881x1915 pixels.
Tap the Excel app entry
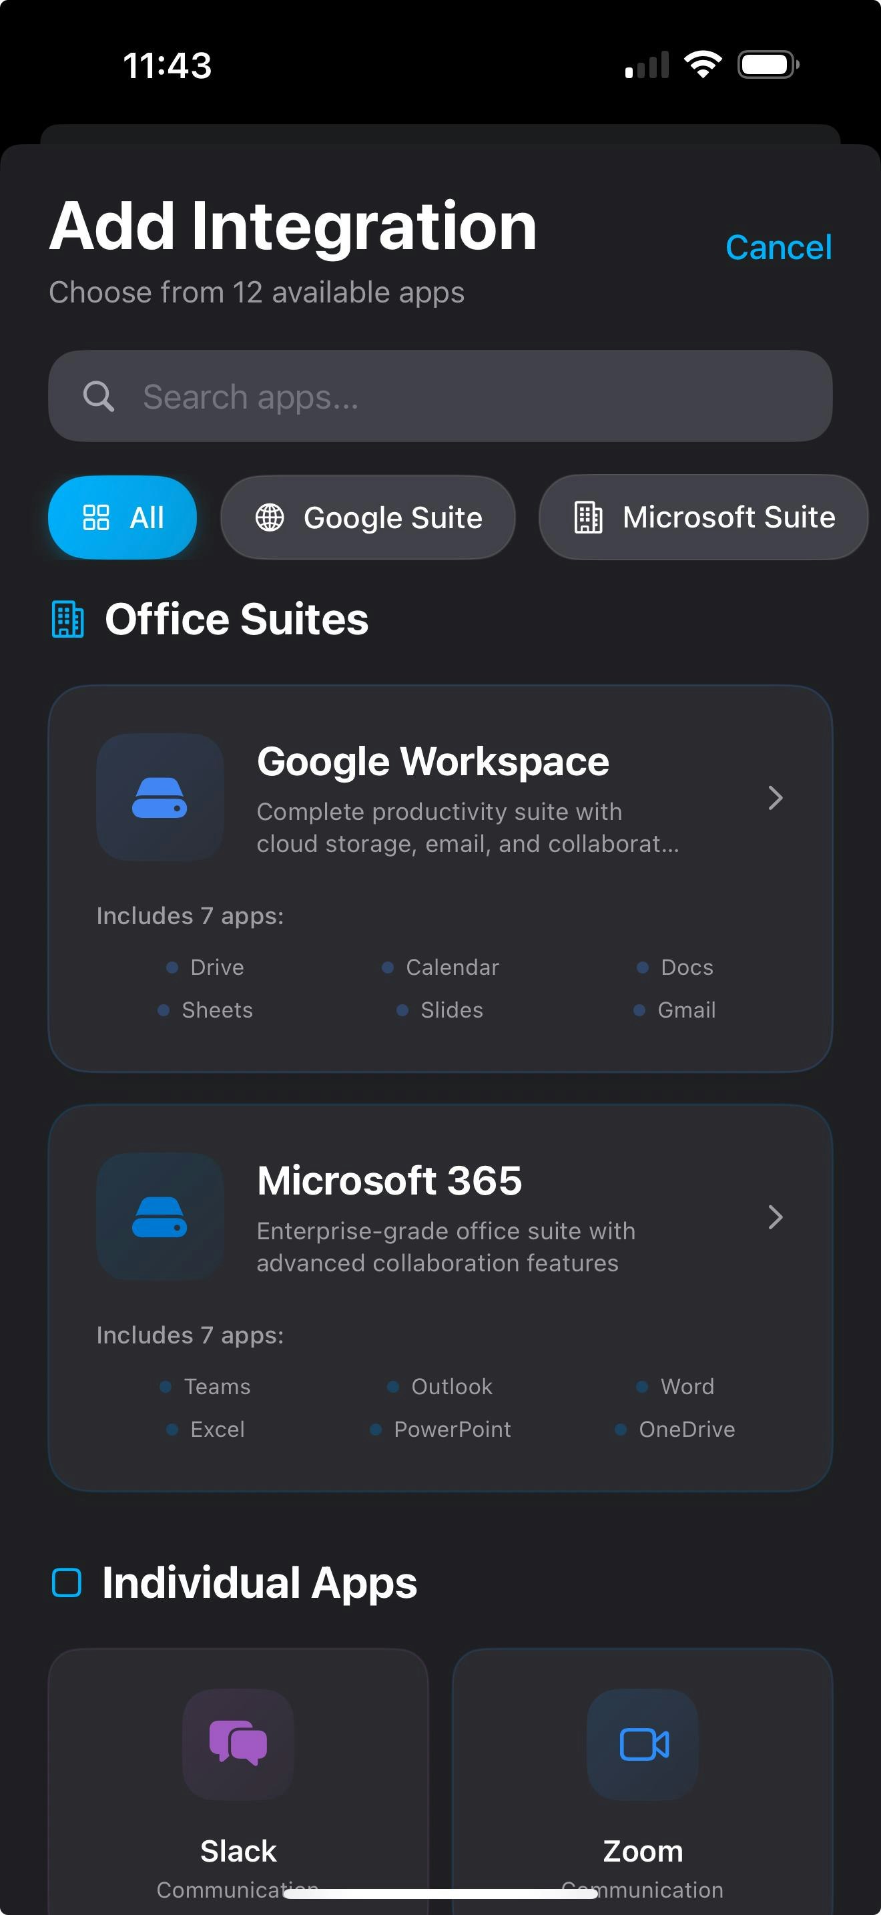(x=206, y=1429)
